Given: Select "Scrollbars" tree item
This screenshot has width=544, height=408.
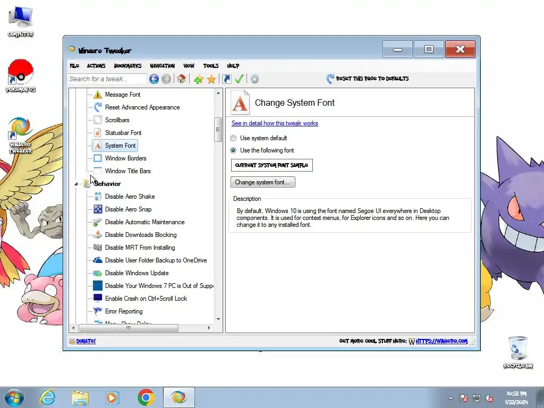Looking at the screenshot, I should 117,120.
